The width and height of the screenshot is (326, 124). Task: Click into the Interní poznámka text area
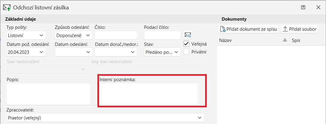coord(149,94)
